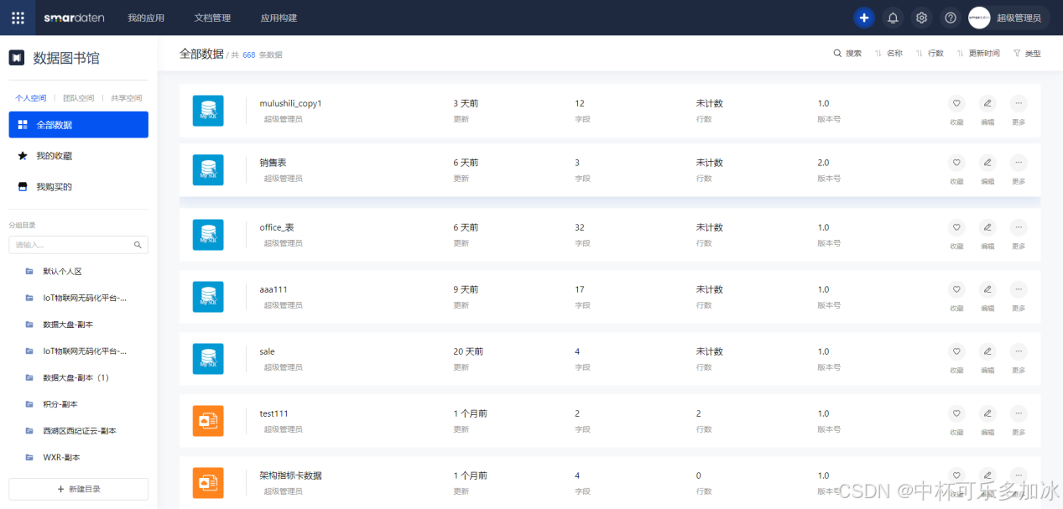
Task: Edit the test111 dataset
Action: pos(987,413)
